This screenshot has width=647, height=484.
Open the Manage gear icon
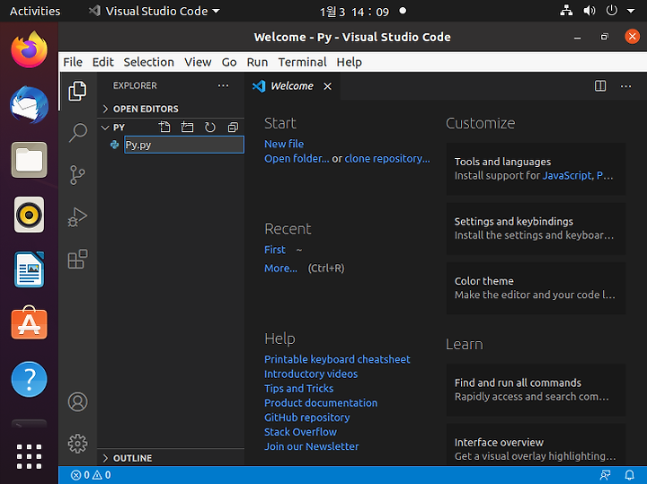pyautogui.click(x=77, y=444)
